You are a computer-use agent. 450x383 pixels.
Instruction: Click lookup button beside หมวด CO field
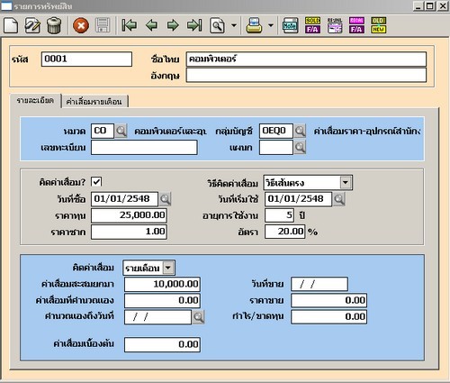point(121,131)
